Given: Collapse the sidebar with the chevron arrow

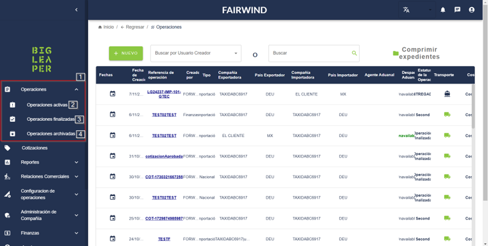Looking at the screenshot, I should pyautogui.click(x=76, y=10).
